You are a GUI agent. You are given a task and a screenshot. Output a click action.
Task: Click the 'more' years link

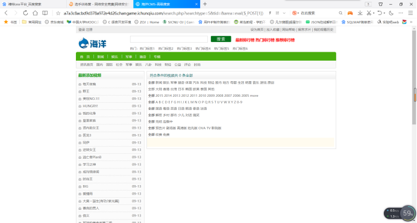click(254, 96)
